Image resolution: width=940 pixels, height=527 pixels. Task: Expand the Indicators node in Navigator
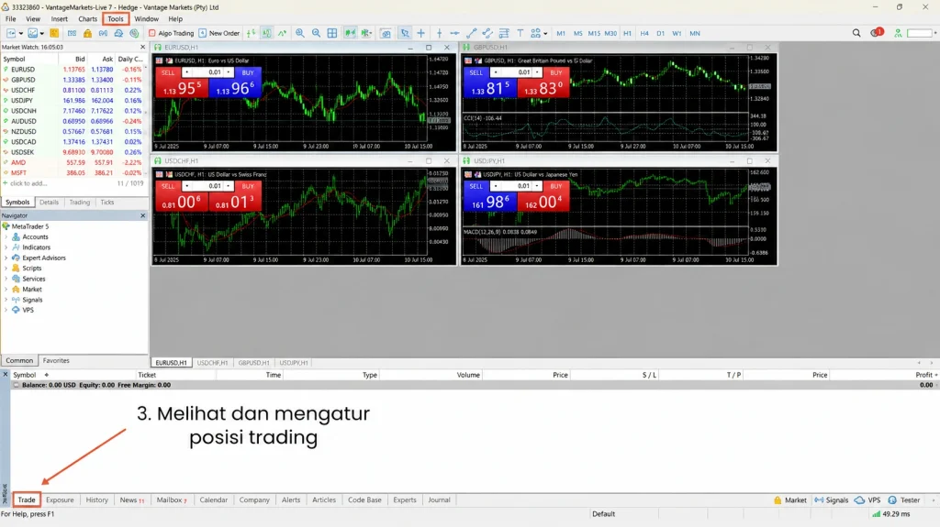pos(6,247)
